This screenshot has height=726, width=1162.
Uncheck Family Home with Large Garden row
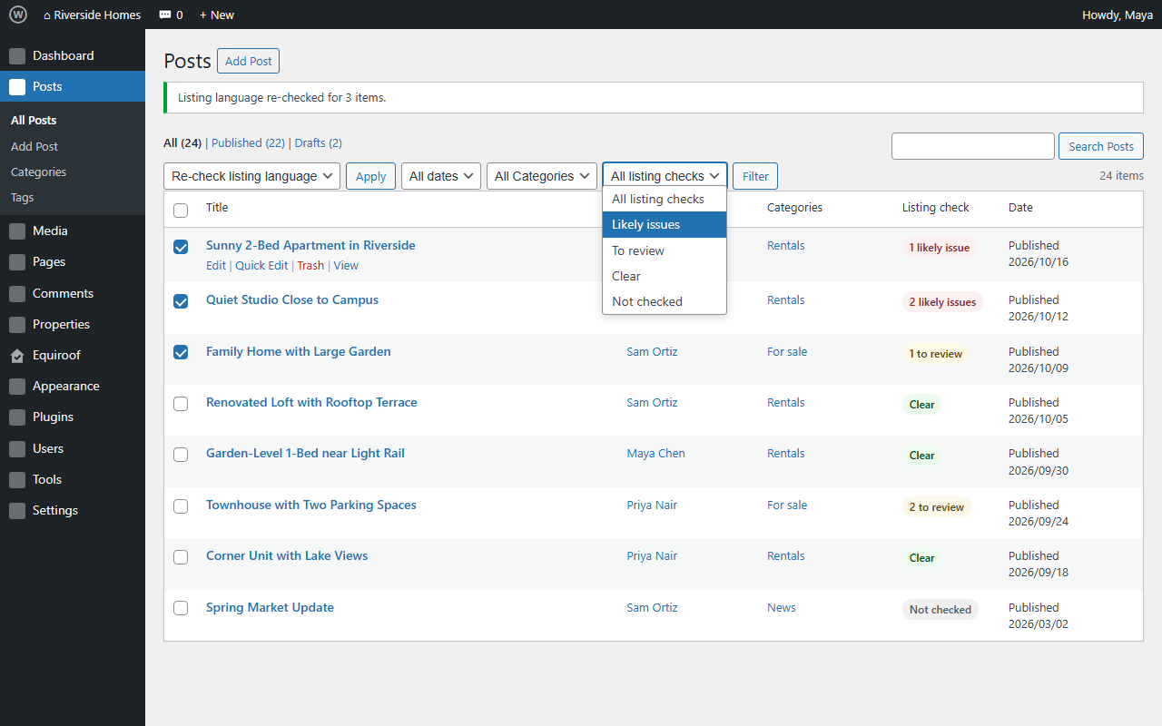coord(181,352)
